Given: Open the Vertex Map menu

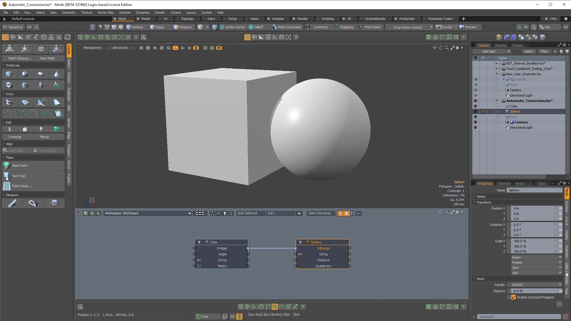Looking at the screenshot, I should coord(105,12).
